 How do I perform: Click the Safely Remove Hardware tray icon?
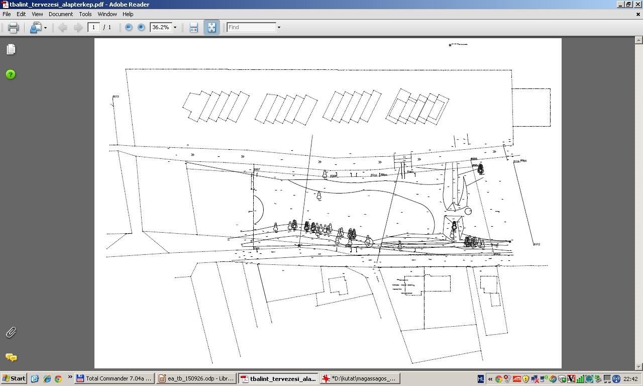coord(598,379)
